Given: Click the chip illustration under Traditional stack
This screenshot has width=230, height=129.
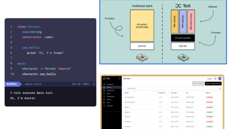Looking at the screenshot, I should (142, 58).
